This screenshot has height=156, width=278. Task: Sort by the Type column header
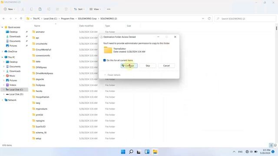click(x=107, y=26)
